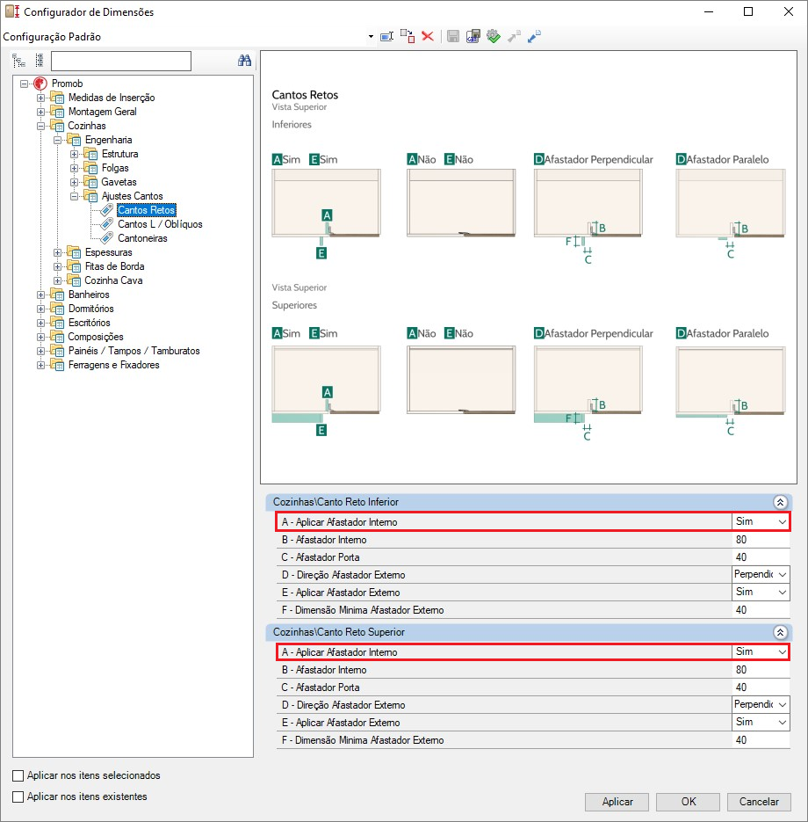This screenshot has height=822, width=808.
Task: Click the tree search text field
Action: pos(120,61)
